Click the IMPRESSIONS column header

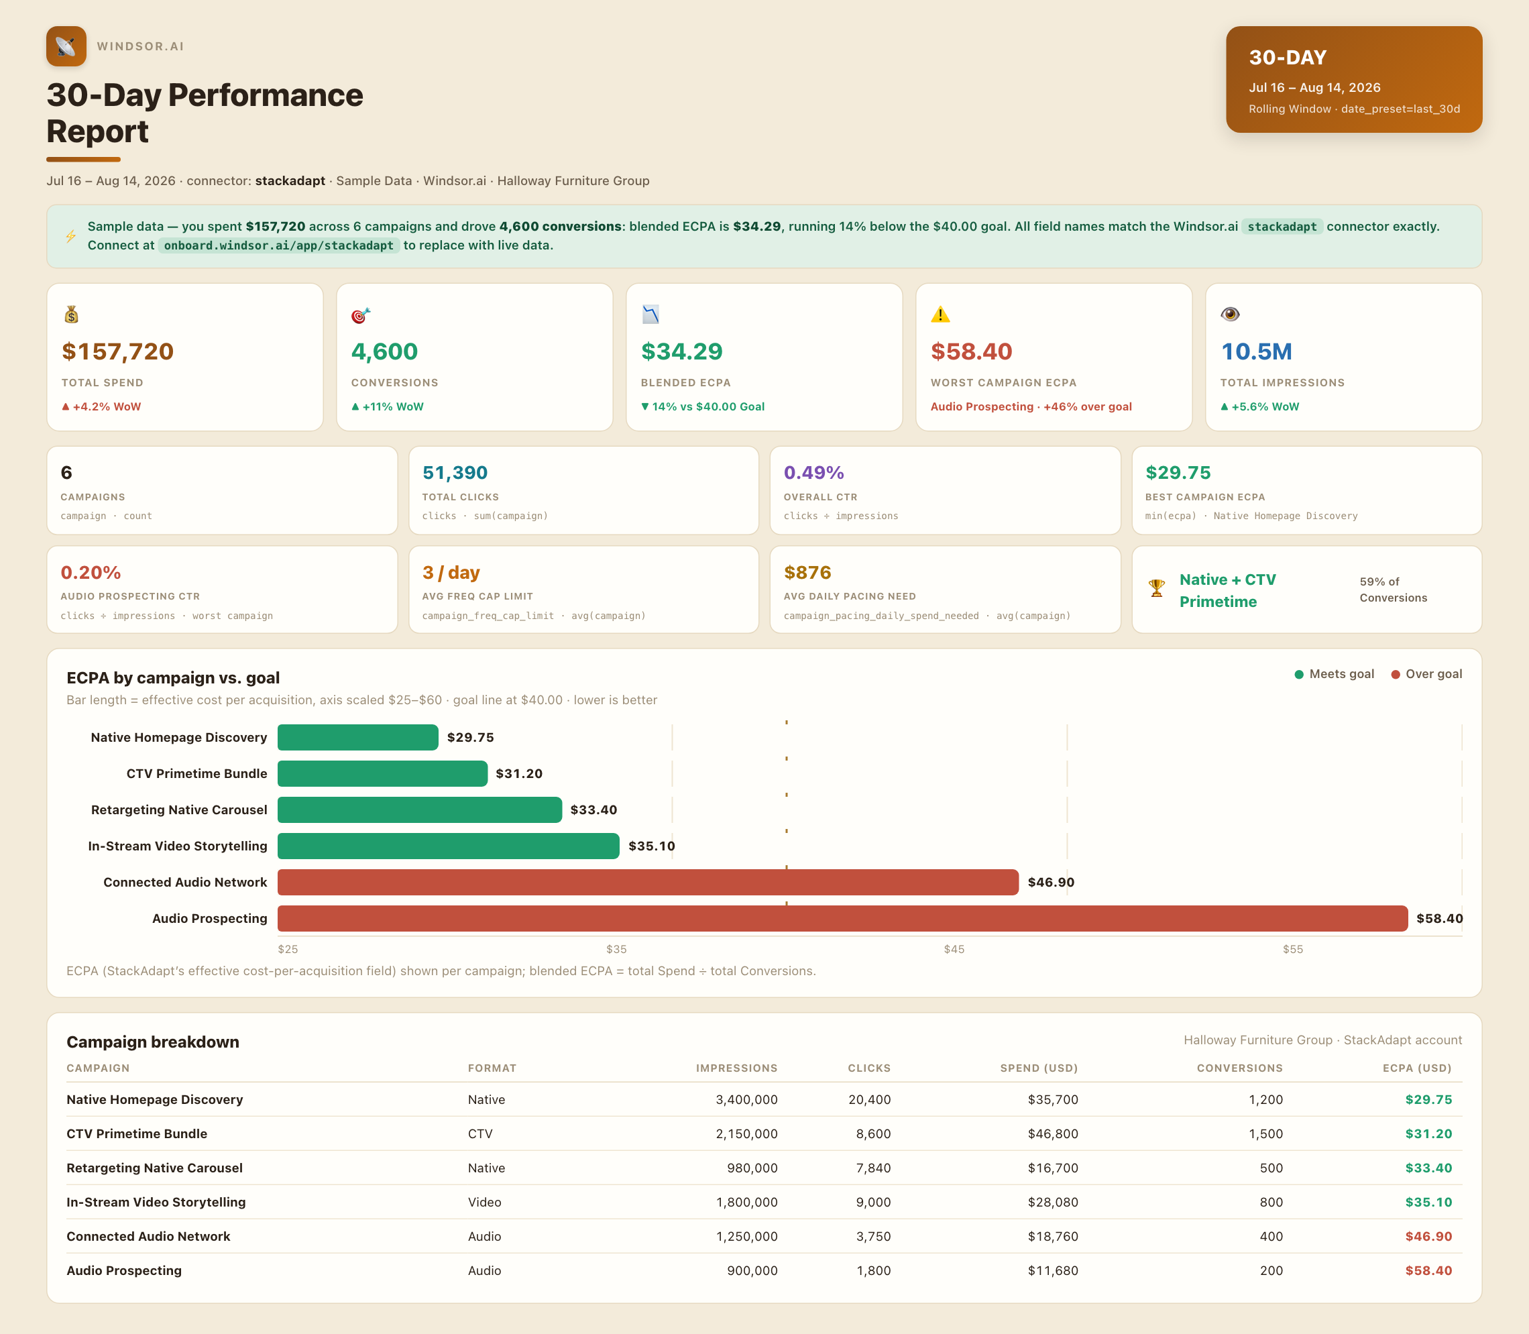(x=737, y=1068)
